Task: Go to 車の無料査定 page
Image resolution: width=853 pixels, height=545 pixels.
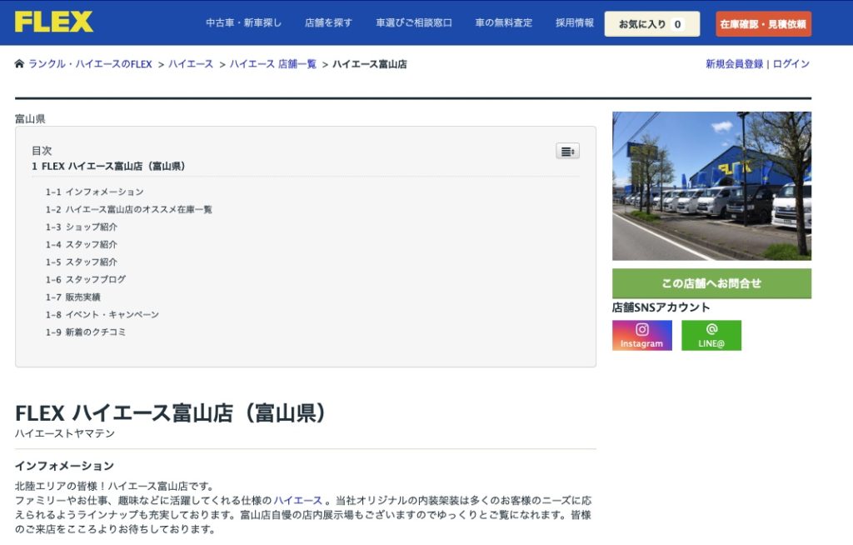Action: pos(503,23)
